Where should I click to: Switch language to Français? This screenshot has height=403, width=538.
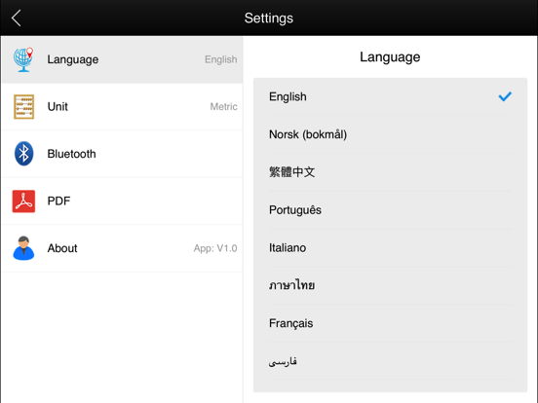[390, 323]
